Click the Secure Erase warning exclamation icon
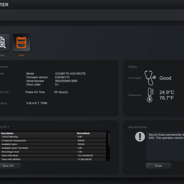Screen dimensions: 184x184 pyautogui.click(x=140, y=137)
